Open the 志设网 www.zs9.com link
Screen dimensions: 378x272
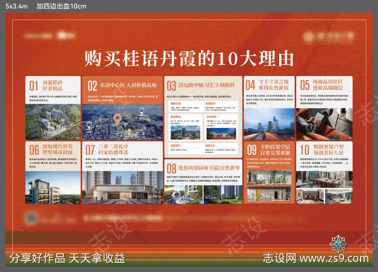(x=316, y=258)
